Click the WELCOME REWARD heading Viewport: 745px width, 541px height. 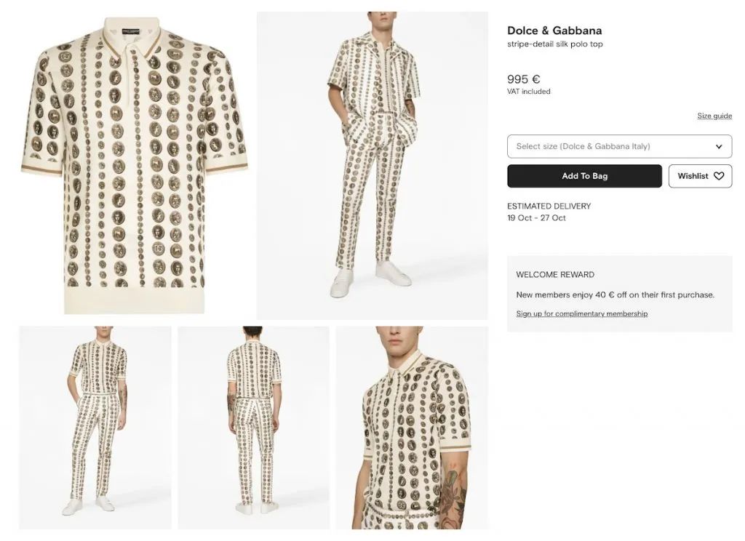(x=555, y=275)
